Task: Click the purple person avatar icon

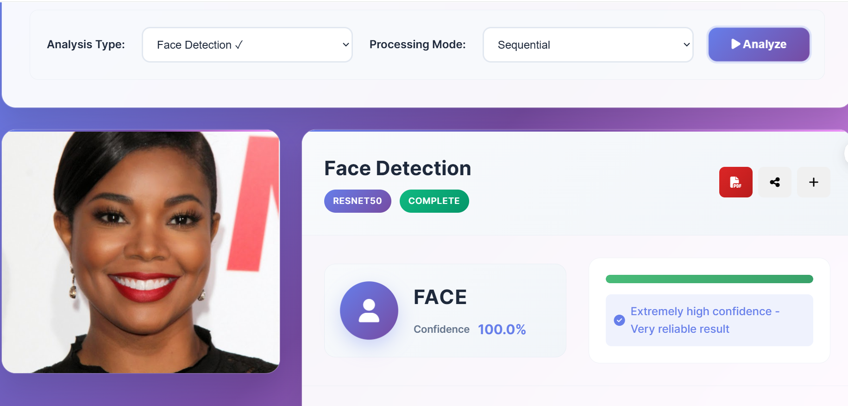Action: [x=369, y=311]
